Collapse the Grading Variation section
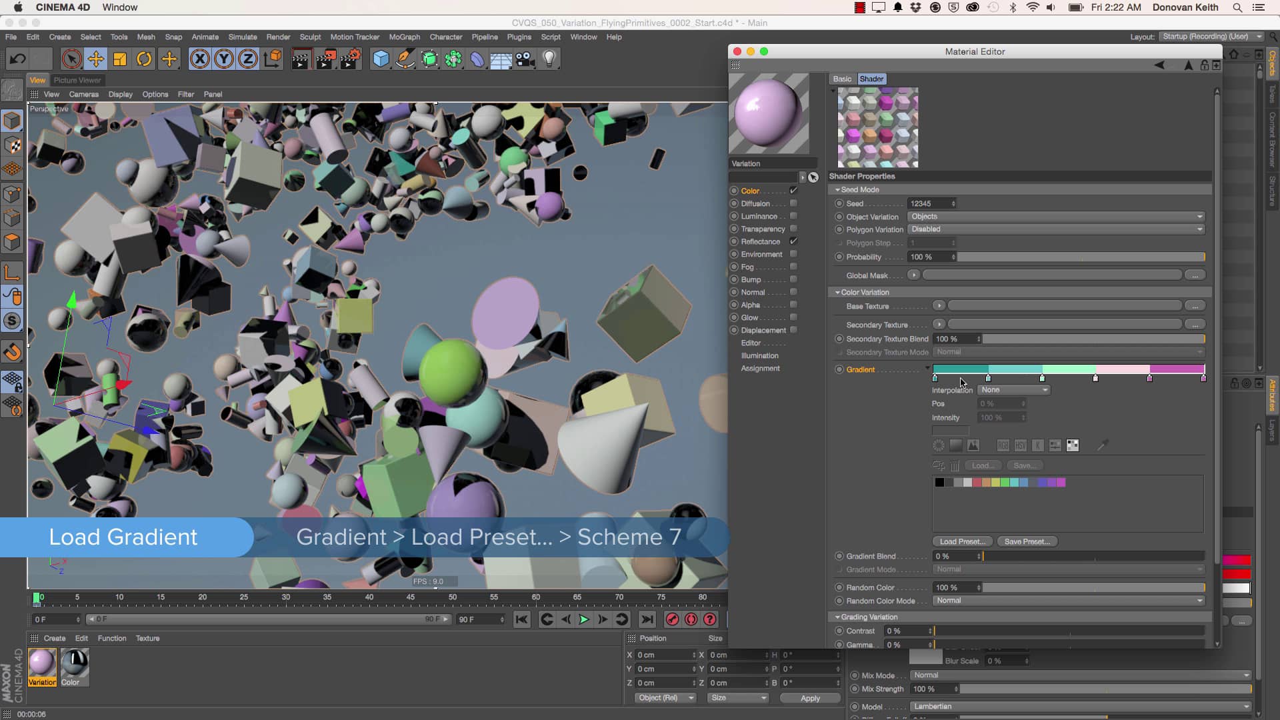 click(837, 617)
